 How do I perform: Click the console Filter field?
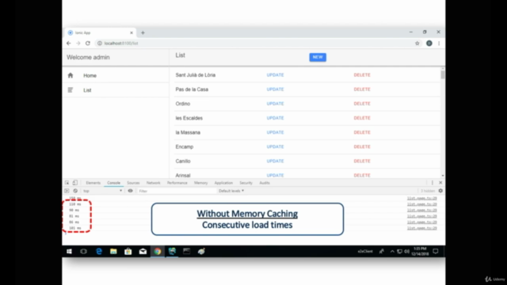(176, 191)
